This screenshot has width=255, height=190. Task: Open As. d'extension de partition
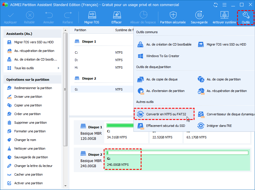point(161,91)
